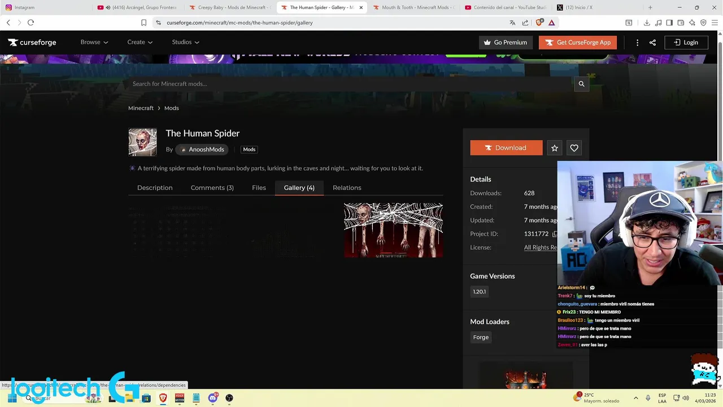
Task: Switch to the Description tab
Action: coord(155,188)
